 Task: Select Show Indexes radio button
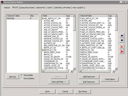(x=22, y=78)
